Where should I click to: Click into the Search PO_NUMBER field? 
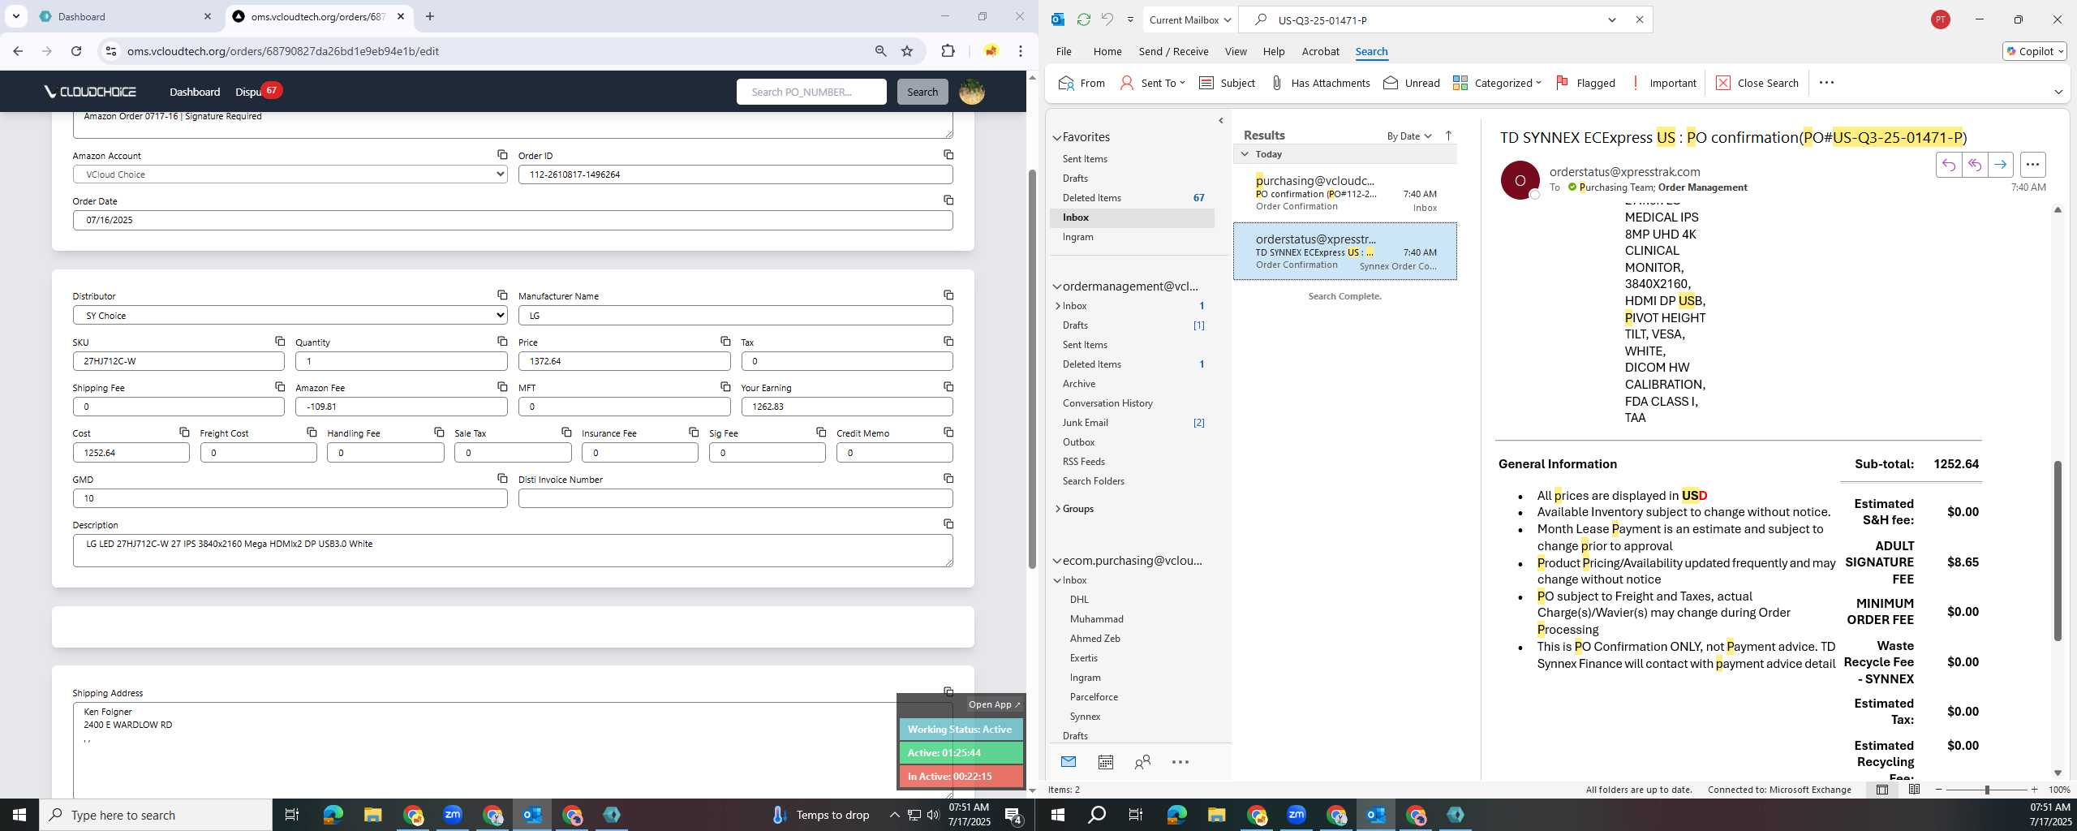[811, 92]
